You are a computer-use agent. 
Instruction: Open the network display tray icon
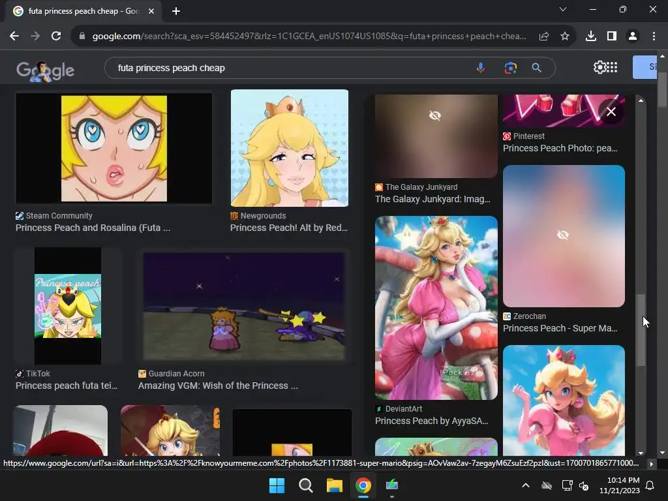point(567,485)
